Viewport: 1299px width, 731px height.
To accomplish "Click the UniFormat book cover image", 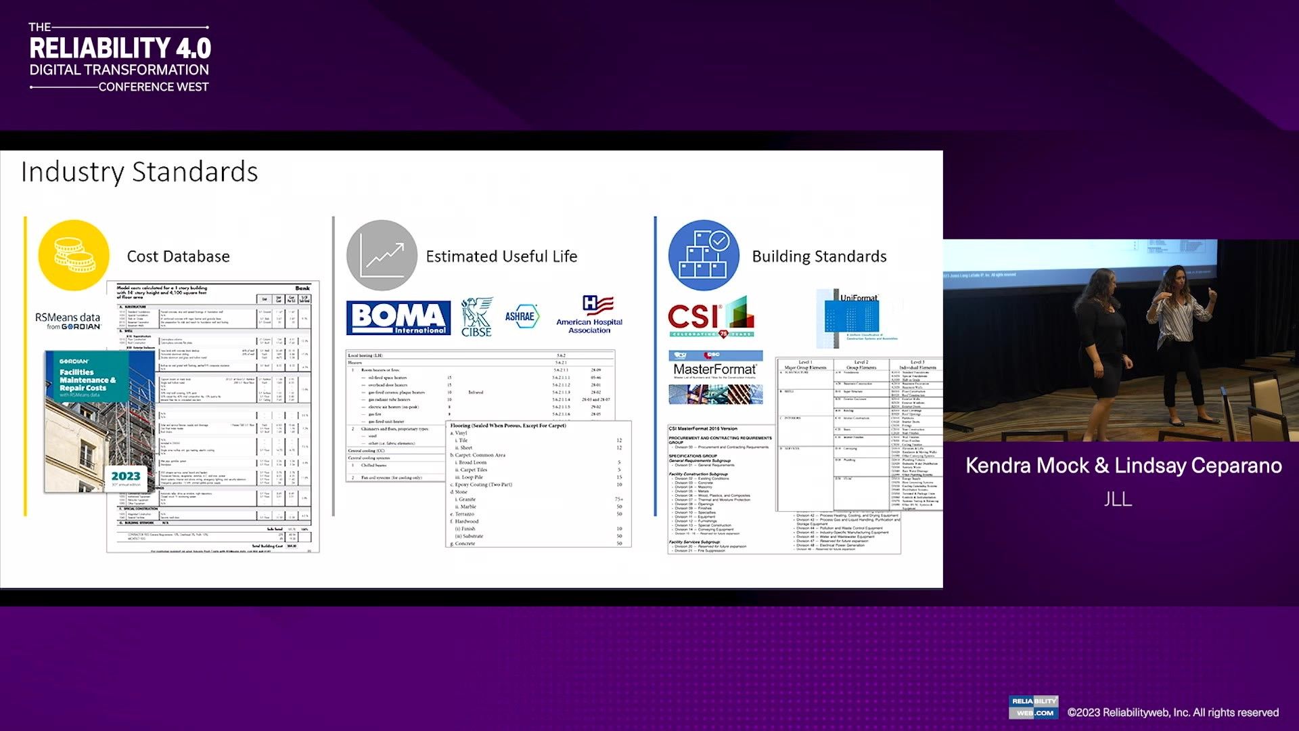I will [851, 317].
